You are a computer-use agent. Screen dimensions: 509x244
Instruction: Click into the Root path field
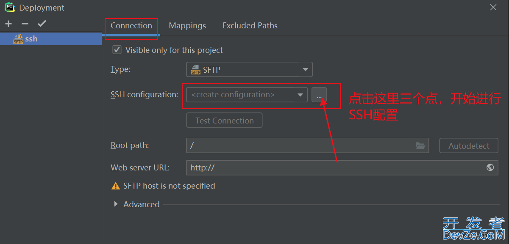[308, 145]
